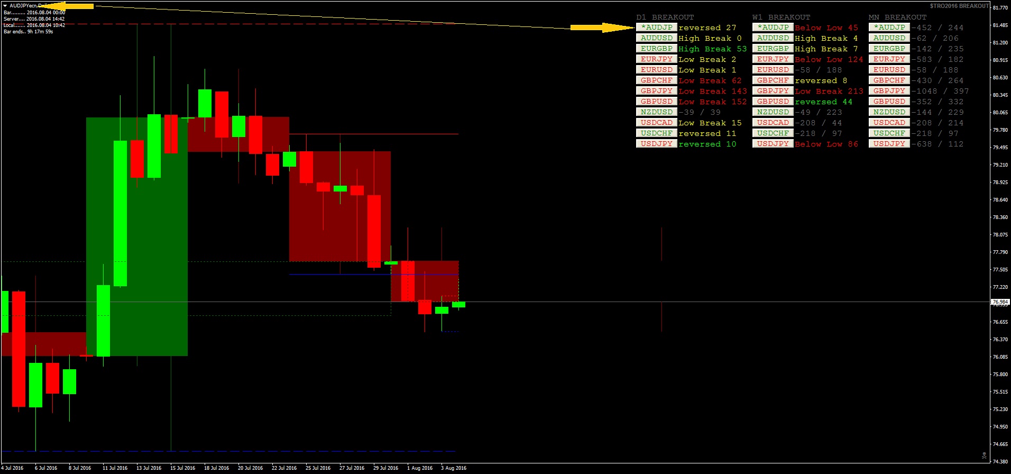Viewport: 1011px width, 474px height.
Task: Switch to GBPJPY via W1 Breakout button
Action: (x=773, y=91)
